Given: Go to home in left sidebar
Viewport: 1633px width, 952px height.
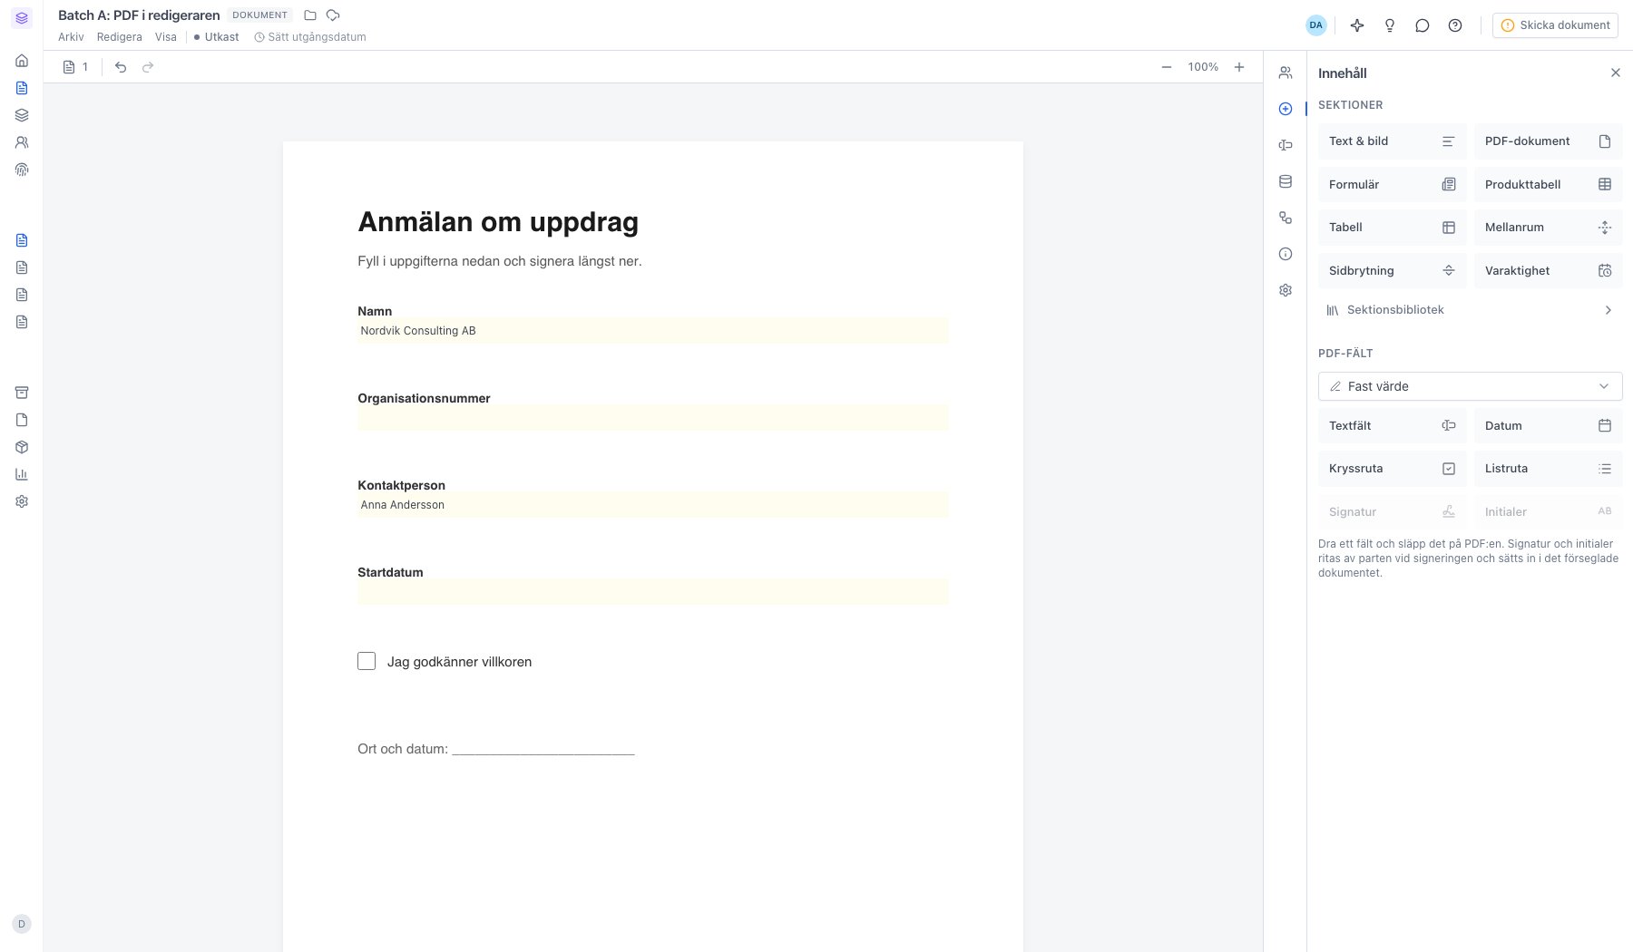Looking at the screenshot, I should (x=22, y=61).
